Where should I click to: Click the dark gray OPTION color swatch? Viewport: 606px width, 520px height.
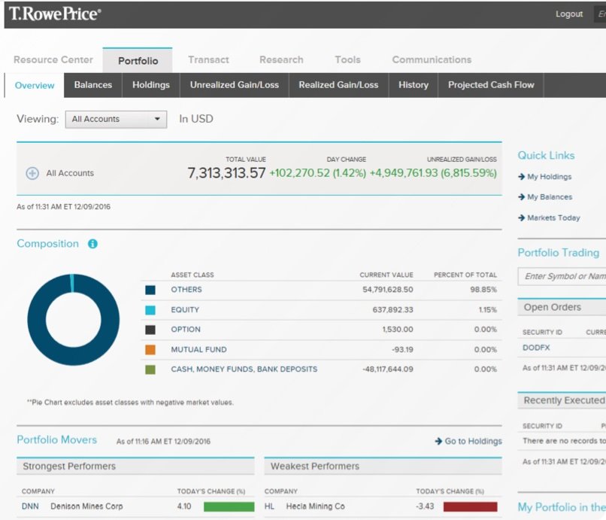point(150,330)
